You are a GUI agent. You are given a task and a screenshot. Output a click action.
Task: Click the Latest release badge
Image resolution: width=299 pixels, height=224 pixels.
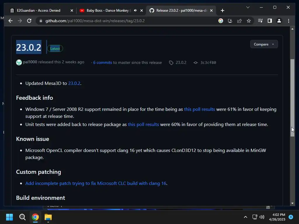[x=55, y=49]
